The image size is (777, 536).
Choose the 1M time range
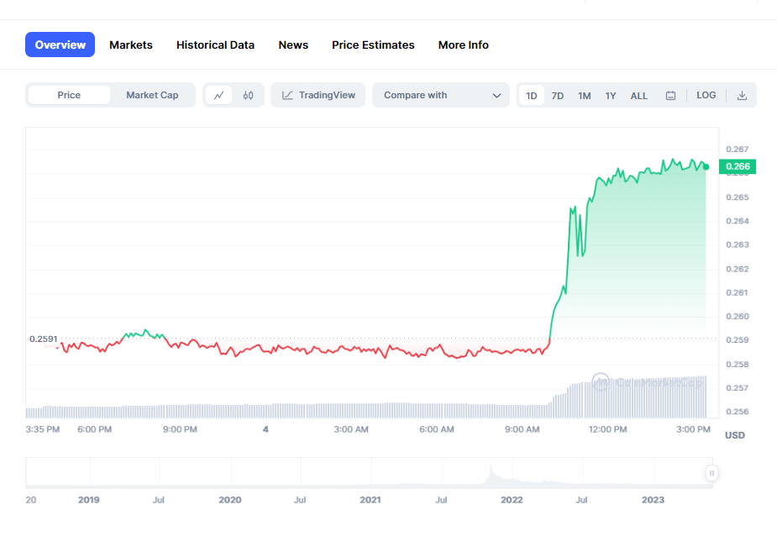pos(585,96)
